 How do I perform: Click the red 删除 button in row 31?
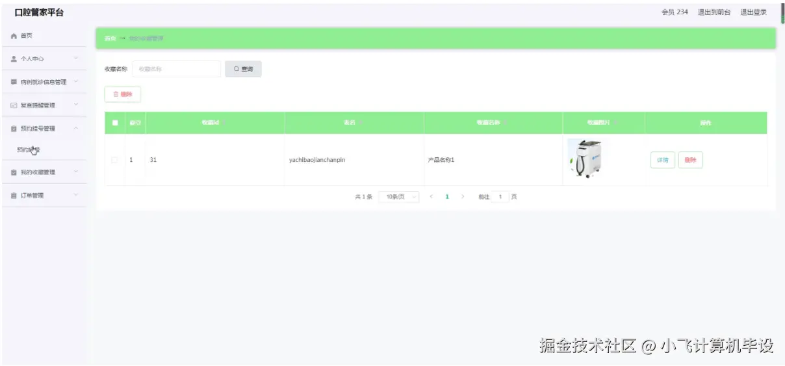pos(690,160)
